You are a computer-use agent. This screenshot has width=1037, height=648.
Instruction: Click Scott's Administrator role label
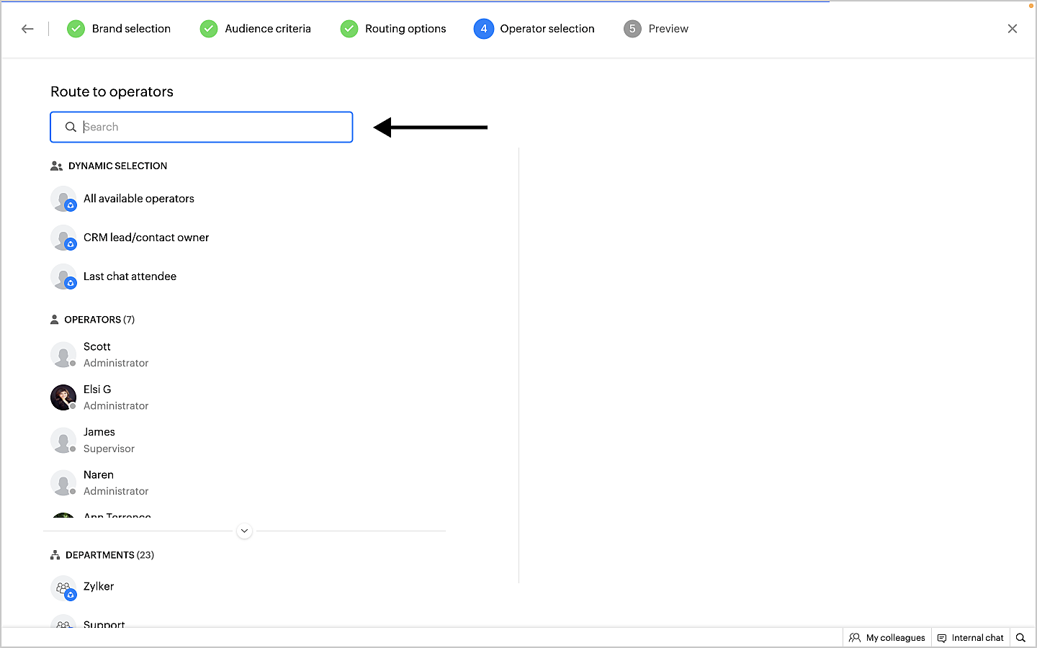[116, 364]
